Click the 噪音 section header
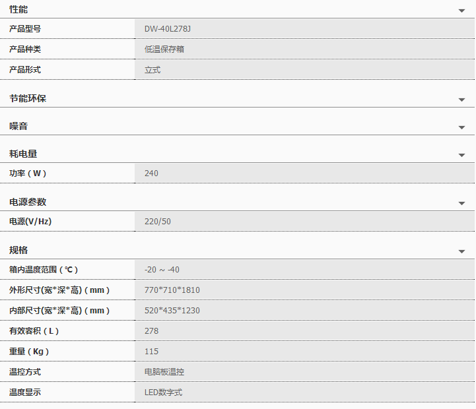Image resolution: width=476 pixels, height=409 pixels. click(18, 126)
